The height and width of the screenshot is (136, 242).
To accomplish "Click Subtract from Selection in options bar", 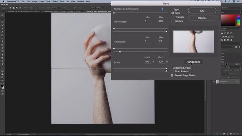I will pyautogui.click(x=17, y=8).
